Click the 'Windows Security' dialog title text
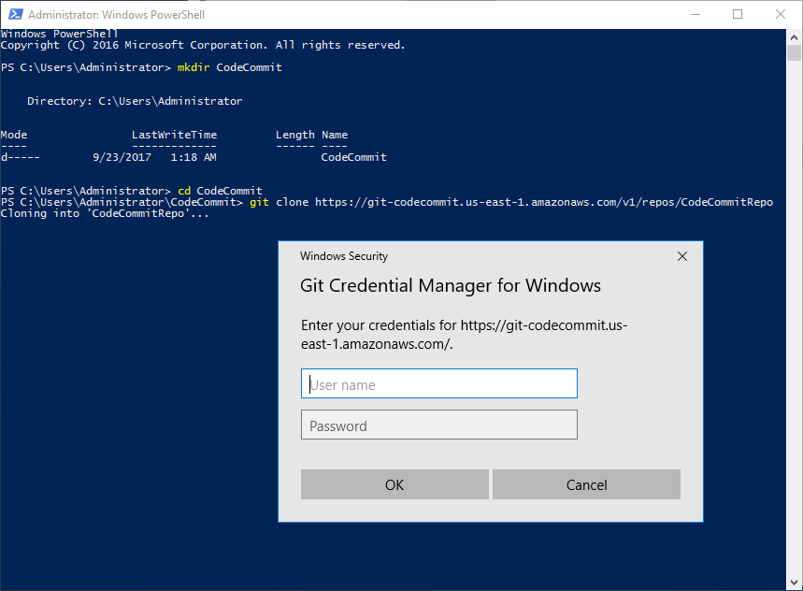The width and height of the screenshot is (803, 591). 344,256
